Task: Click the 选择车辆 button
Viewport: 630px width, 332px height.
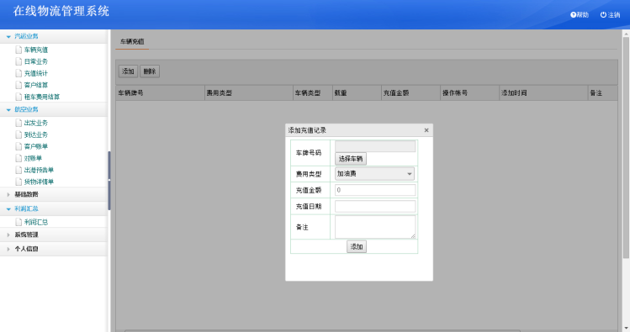Action: coord(351,159)
